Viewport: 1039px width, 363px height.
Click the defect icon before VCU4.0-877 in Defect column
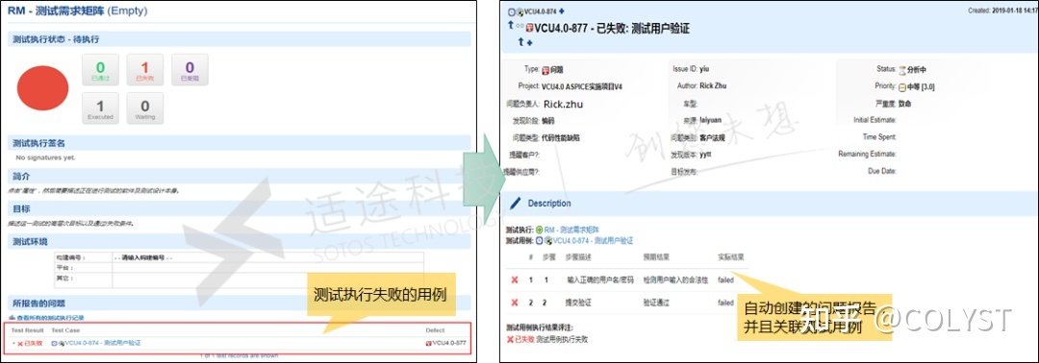tap(428, 343)
